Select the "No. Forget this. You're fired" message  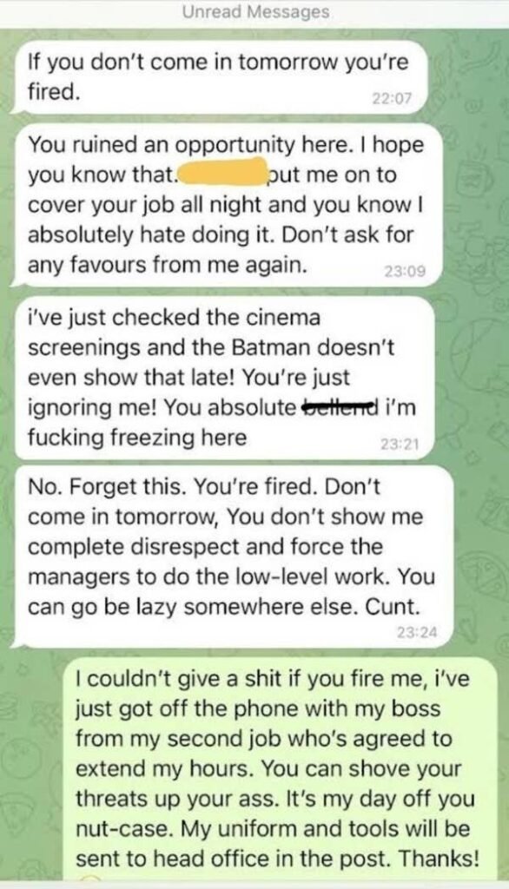click(x=233, y=556)
